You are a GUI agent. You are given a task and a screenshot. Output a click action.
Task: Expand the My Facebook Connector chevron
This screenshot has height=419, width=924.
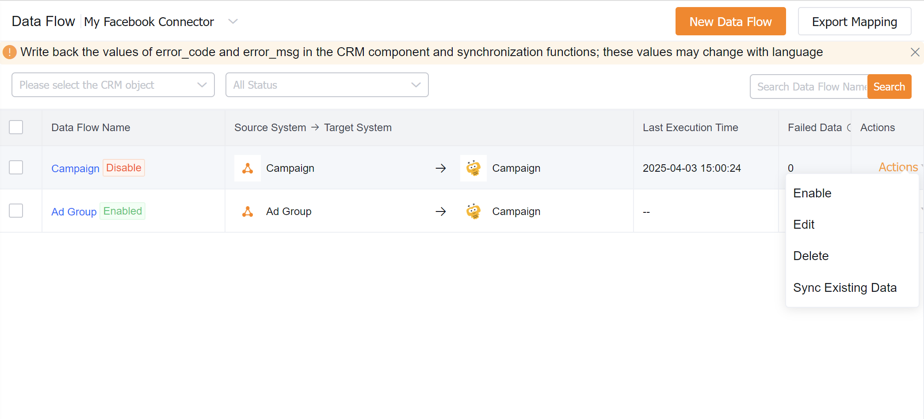click(233, 22)
